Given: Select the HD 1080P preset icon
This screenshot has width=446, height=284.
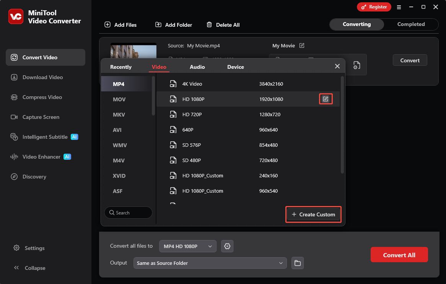Looking at the screenshot, I should tap(173, 99).
